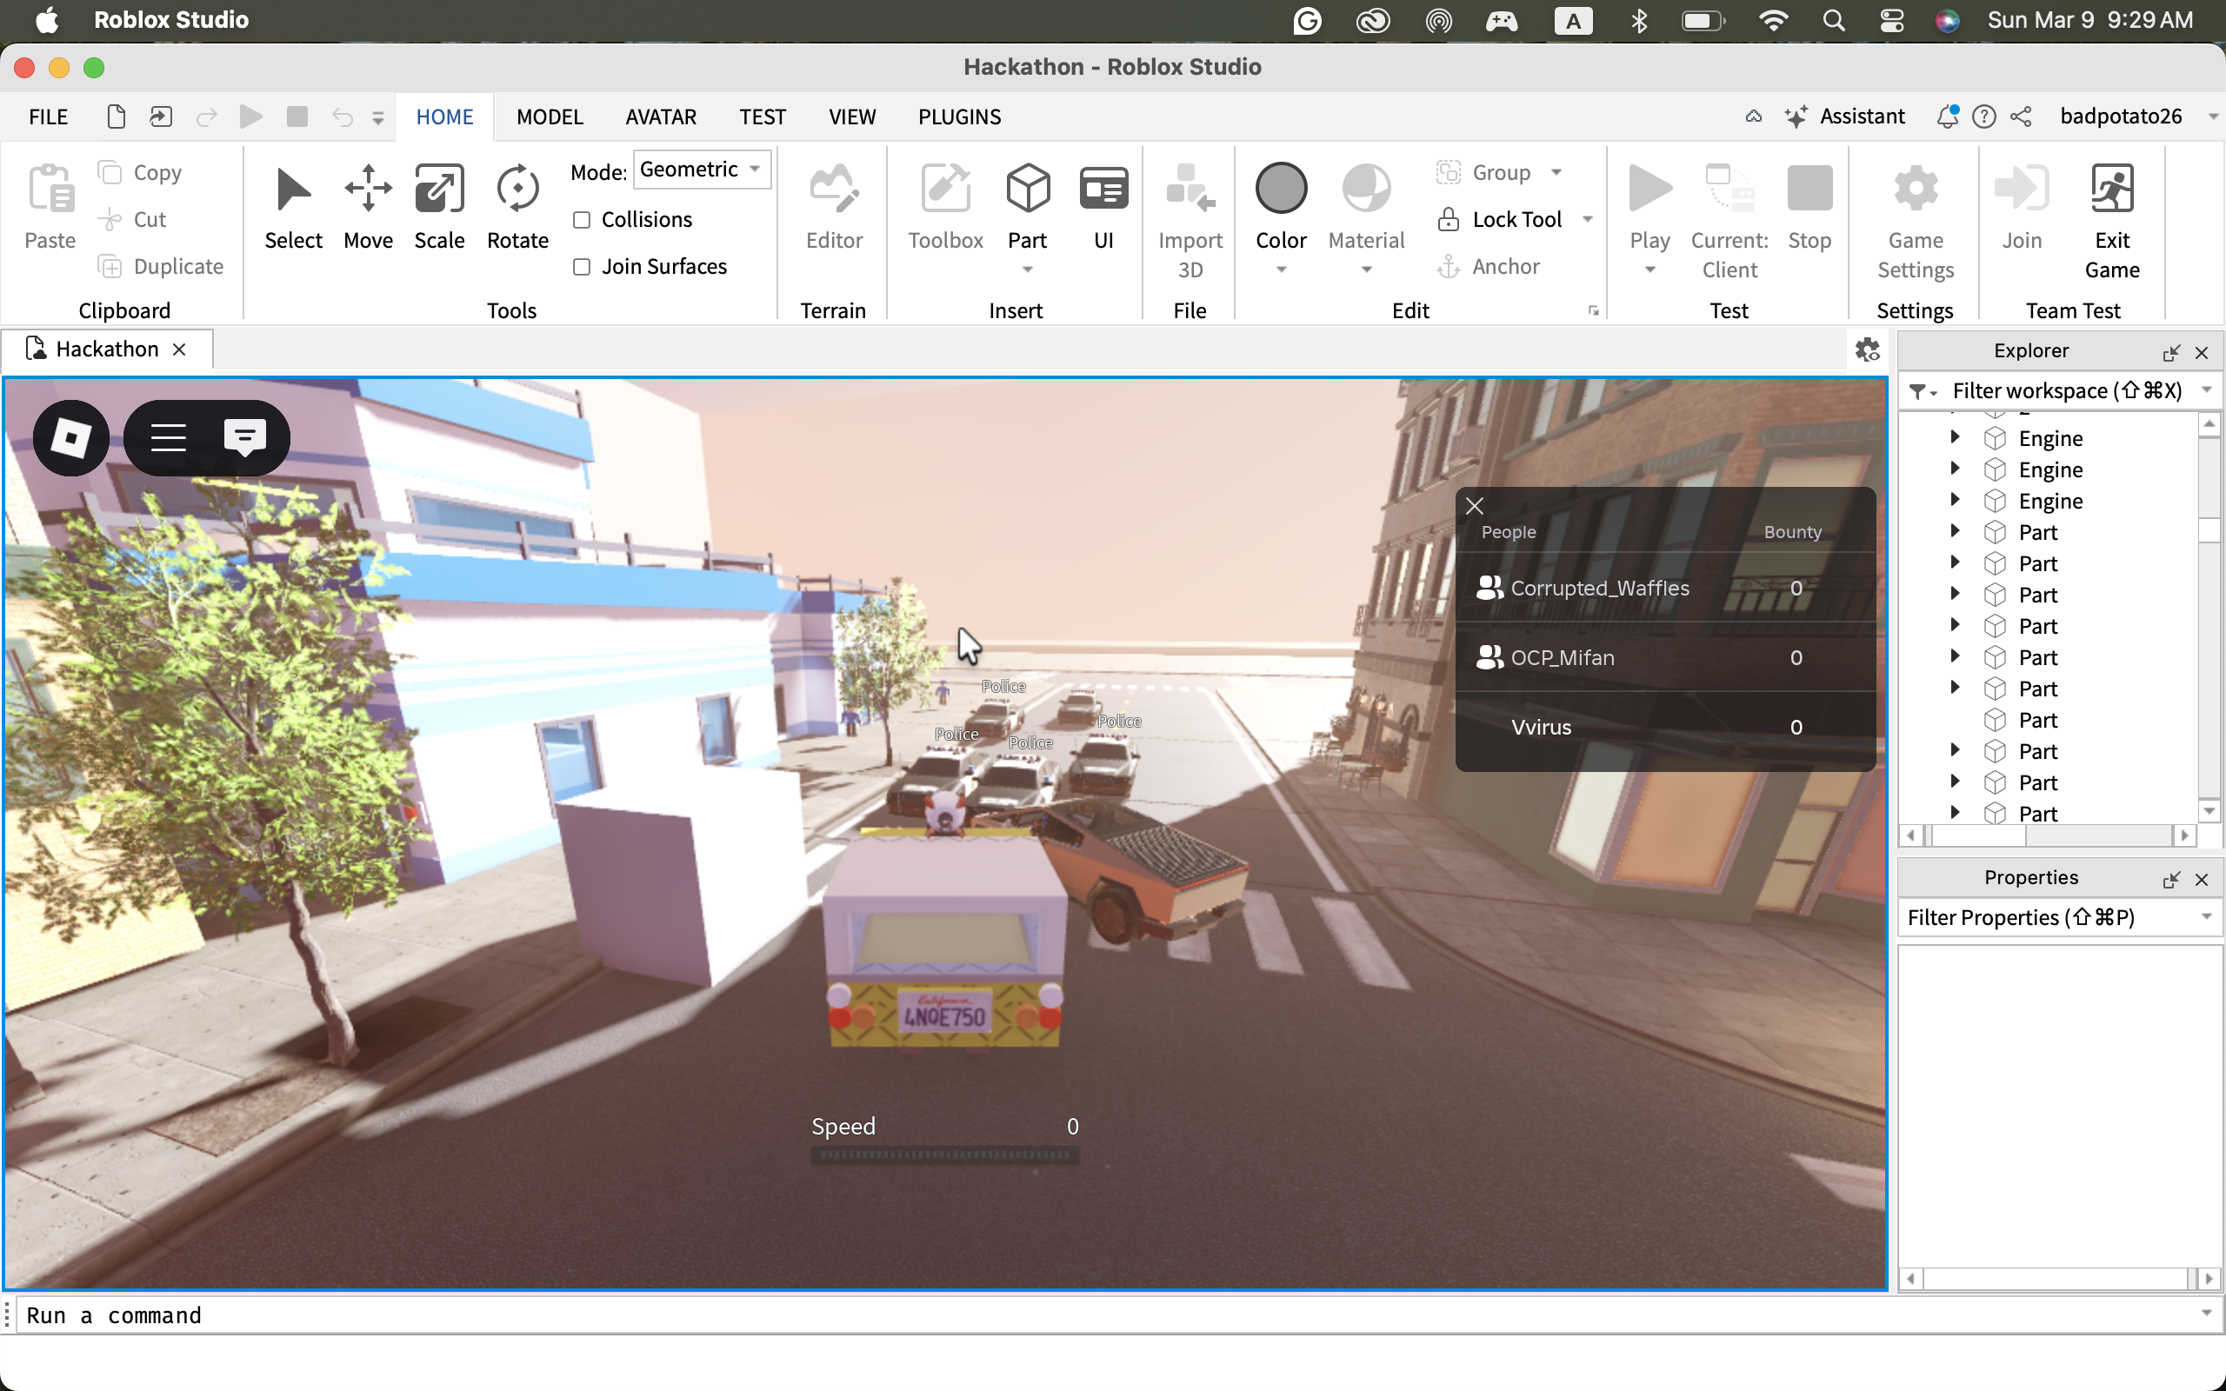Expand the Material dropdown arrow
This screenshot has height=1391, width=2226.
click(x=1367, y=270)
